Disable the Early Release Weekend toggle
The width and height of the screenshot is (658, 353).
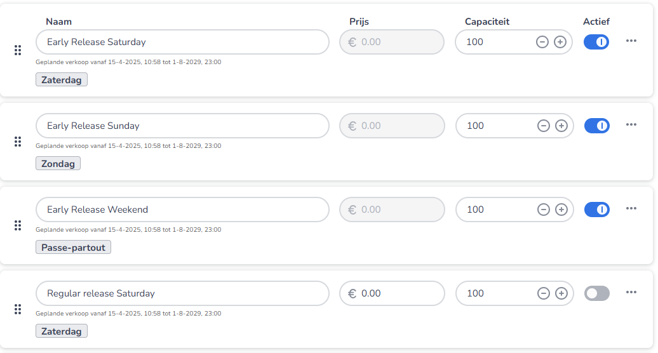point(596,210)
